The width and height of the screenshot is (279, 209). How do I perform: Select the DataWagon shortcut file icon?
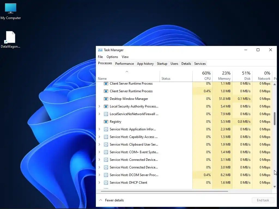(x=11, y=39)
